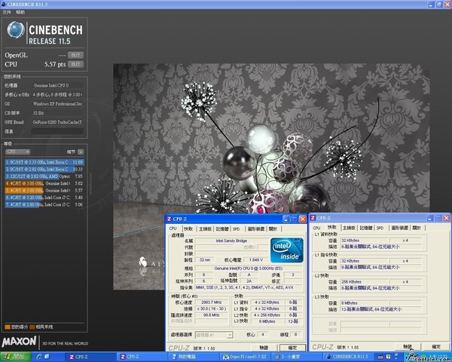The width and height of the screenshot is (452, 362).
Task: Click 驗證 button in left CPU-Z window
Action: (x=264, y=348)
